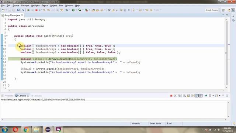This screenshot has width=236, height=133.
Task: Switch to the Console tab
Action: [x=22, y=96]
